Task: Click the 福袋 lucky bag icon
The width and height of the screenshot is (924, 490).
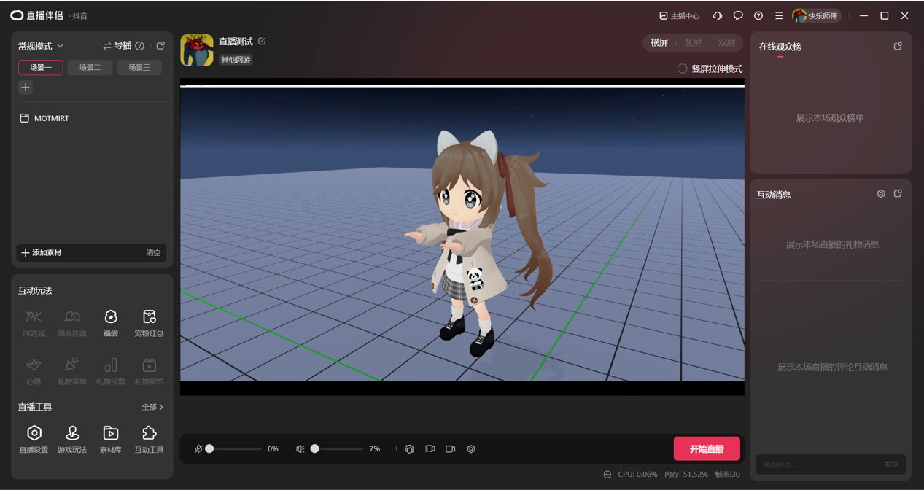Action: pyautogui.click(x=111, y=322)
